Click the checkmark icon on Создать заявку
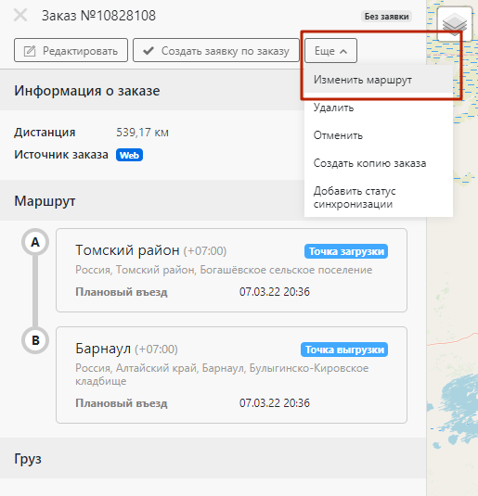Image resolution: width=478 pixels, height=496 pixels. click(149, 51)
